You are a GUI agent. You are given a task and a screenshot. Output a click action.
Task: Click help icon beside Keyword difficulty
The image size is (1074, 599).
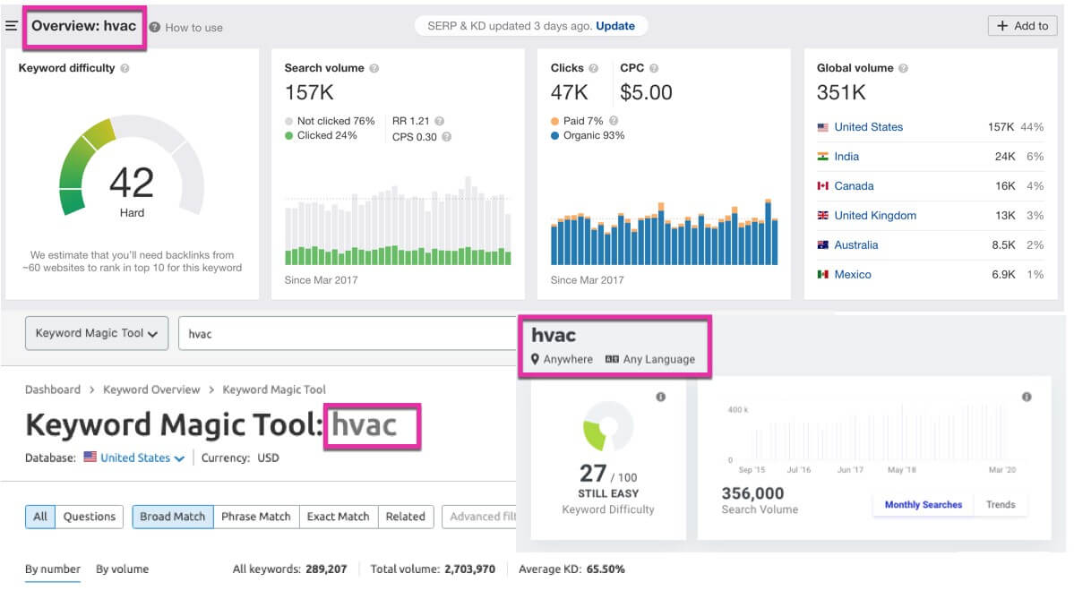(125, 68)
